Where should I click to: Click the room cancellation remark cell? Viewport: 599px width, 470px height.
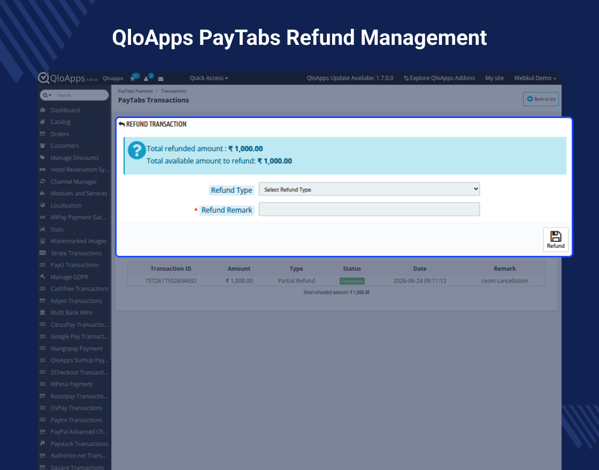(x=505, y=281)
